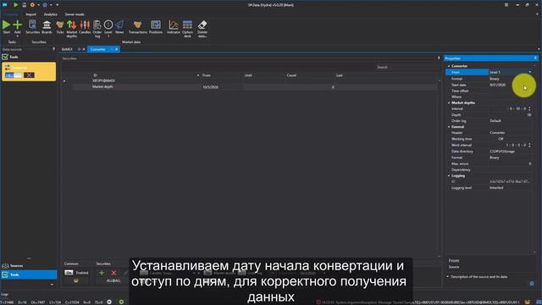Screen dimensions: 542x305
Task: Open the Order log icon
Action: [x=97, y=25]
